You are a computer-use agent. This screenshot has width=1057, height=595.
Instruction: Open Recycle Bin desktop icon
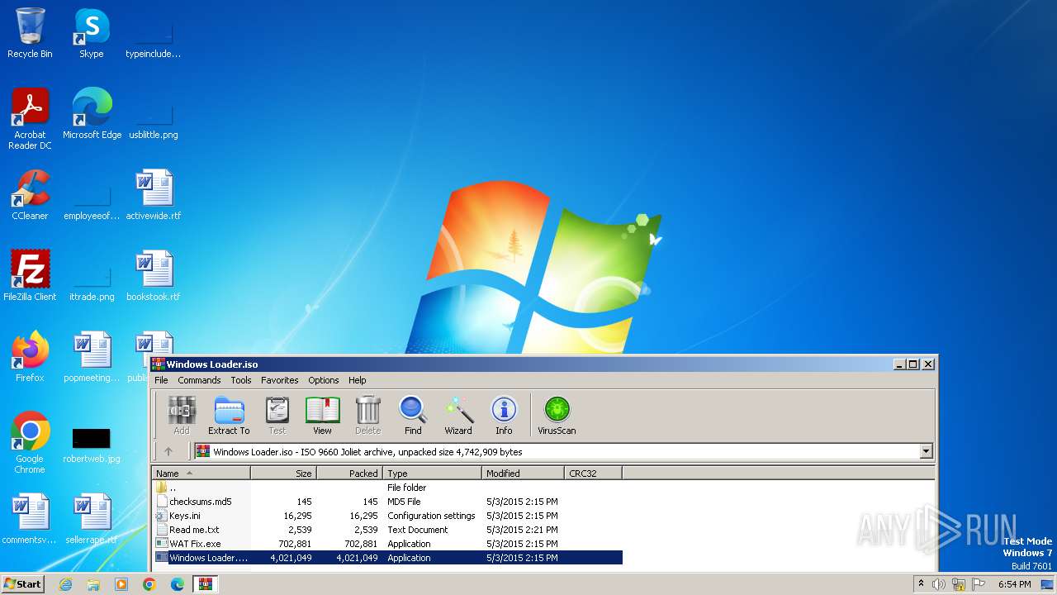pos(30,33)
